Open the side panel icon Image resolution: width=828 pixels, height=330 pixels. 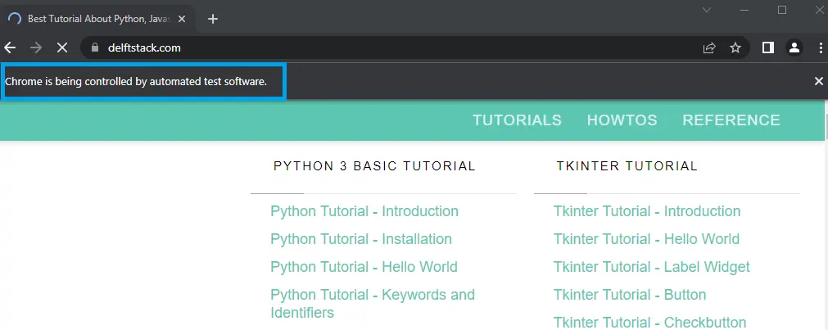tap(768, 48)
